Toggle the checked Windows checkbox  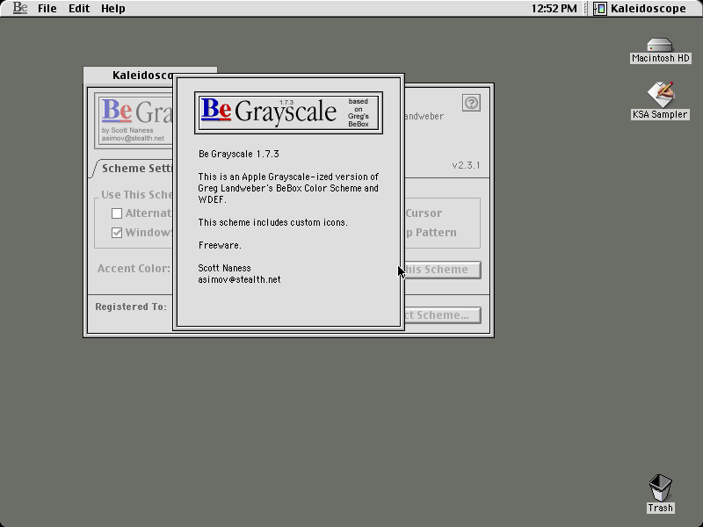(x=117, y=233)
